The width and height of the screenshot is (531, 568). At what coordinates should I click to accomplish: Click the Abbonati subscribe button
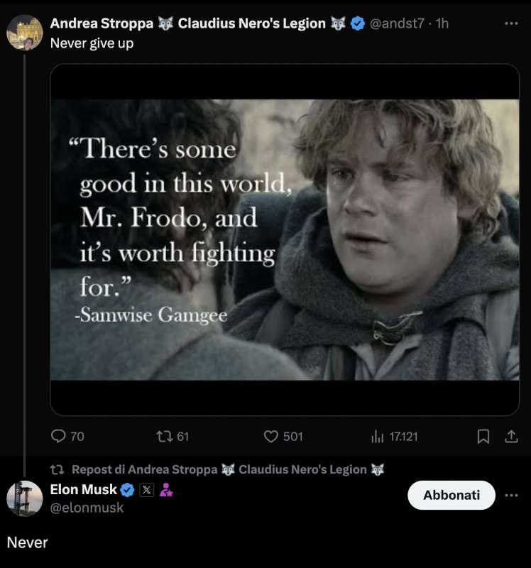pyautogui.click(x=451, y=495)
